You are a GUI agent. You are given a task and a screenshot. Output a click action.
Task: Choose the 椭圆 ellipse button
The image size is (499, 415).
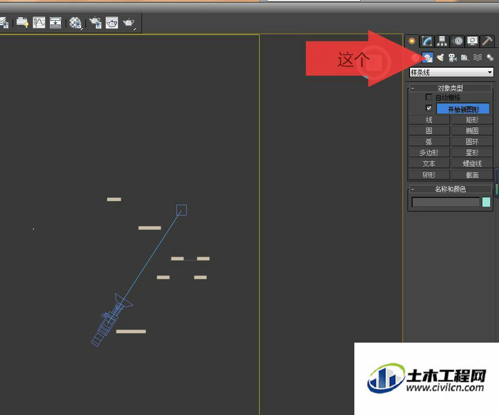coord(472,131)
